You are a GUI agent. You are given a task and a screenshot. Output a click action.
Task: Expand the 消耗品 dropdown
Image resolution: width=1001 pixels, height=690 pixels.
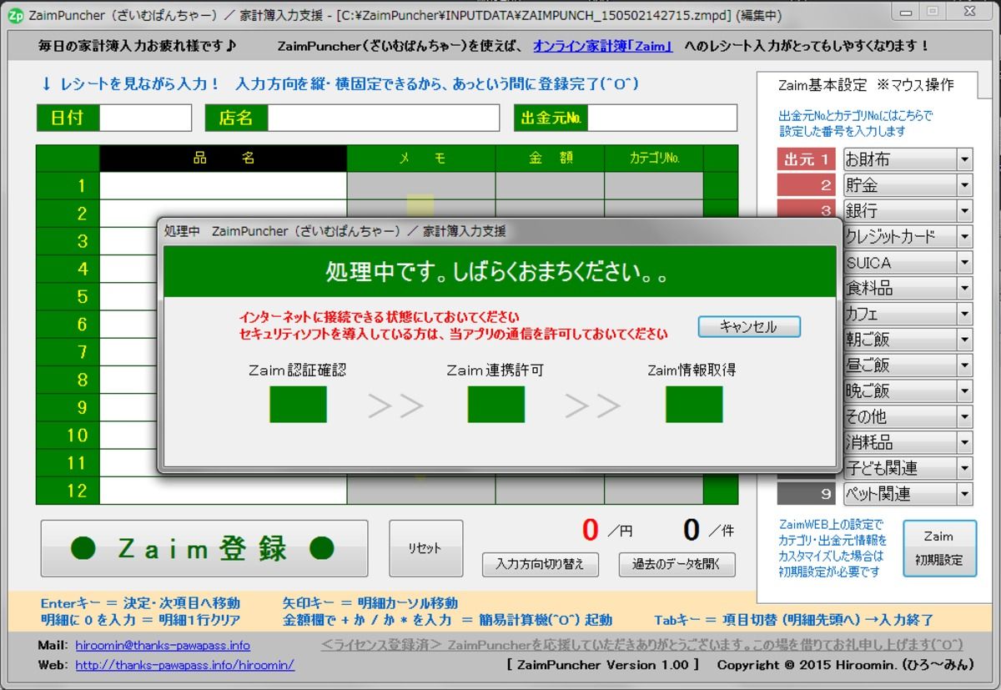coord(964,443)
